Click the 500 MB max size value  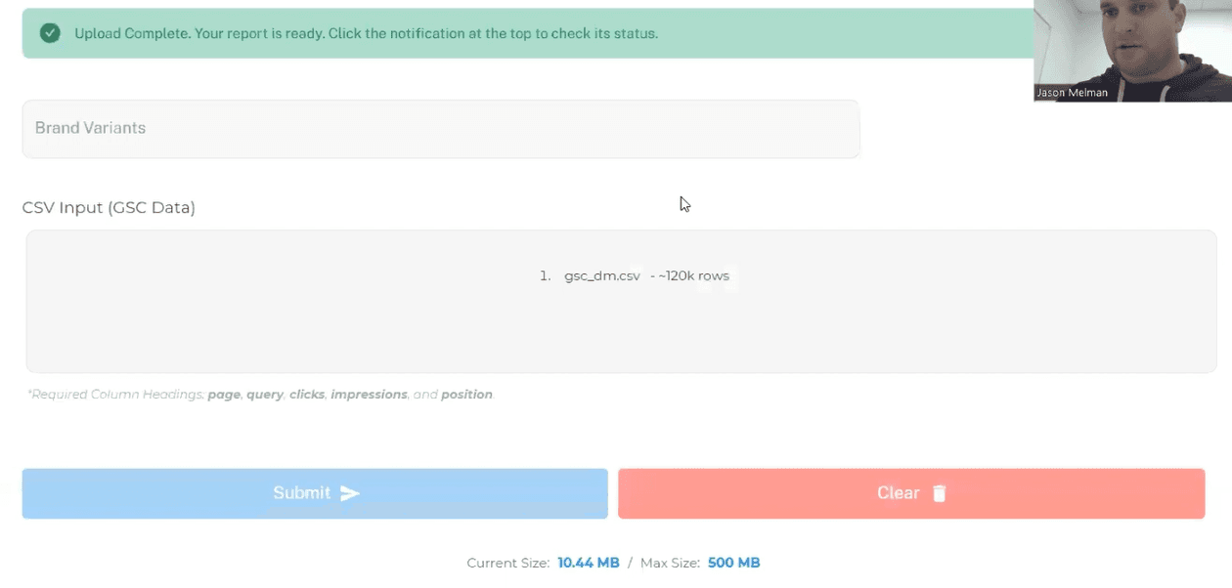point(733,563)
